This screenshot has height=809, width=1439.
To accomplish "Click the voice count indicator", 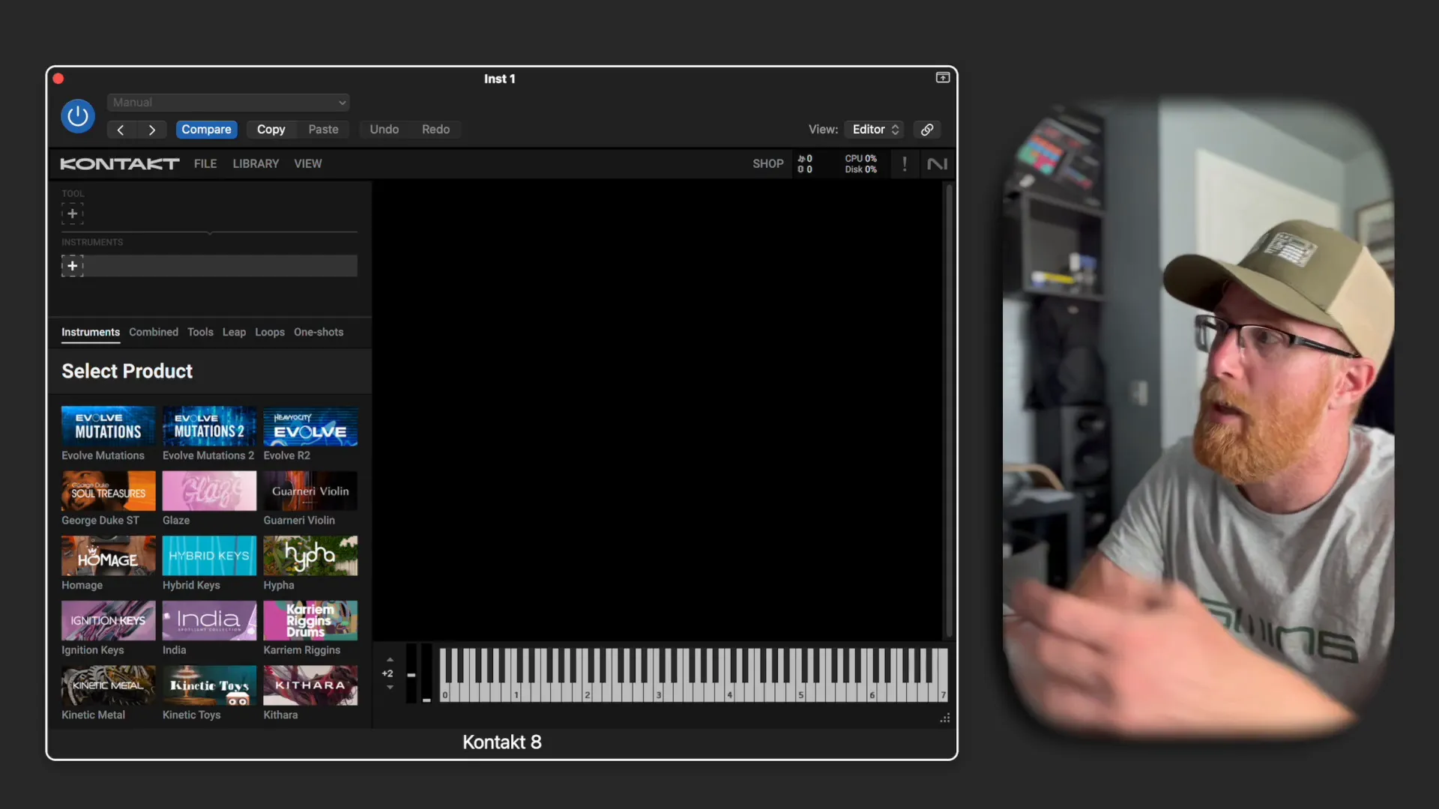I will click(x=805, y=164).
